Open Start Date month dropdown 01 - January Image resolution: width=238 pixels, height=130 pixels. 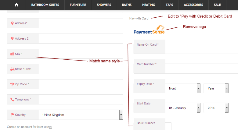coord(183,108)
